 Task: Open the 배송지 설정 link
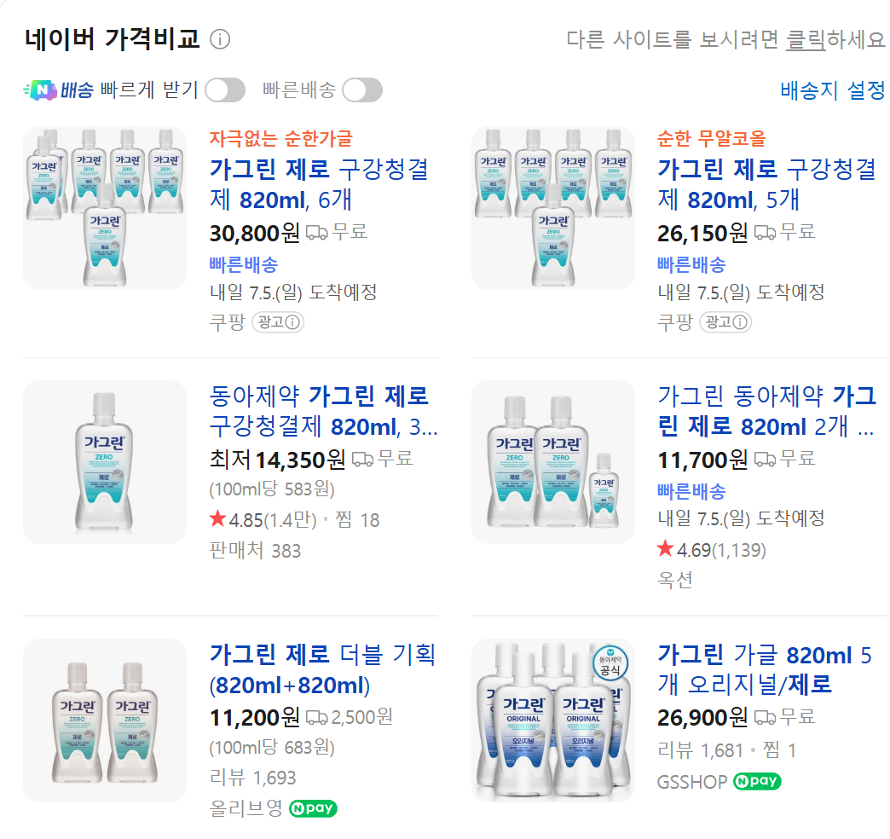tap(832, 90)
